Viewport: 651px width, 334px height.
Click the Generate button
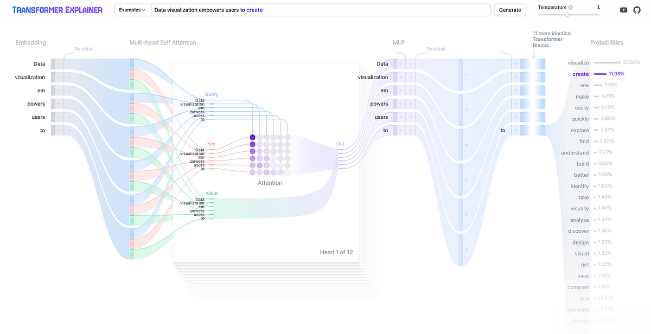509,9
